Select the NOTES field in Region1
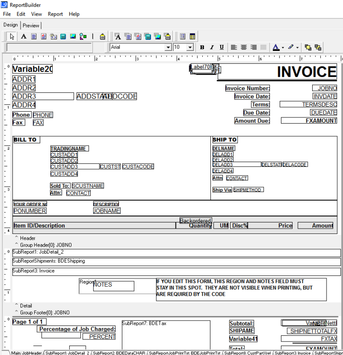 113,286
